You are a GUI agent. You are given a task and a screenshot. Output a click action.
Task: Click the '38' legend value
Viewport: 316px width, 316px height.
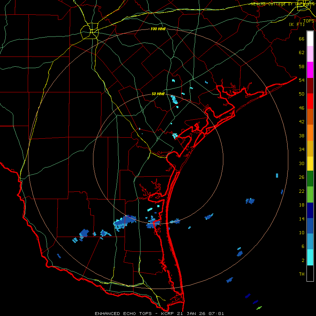click(x=302, y=136)
